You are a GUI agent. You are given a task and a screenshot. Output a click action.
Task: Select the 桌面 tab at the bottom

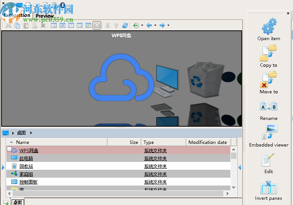tap(18, 202)
